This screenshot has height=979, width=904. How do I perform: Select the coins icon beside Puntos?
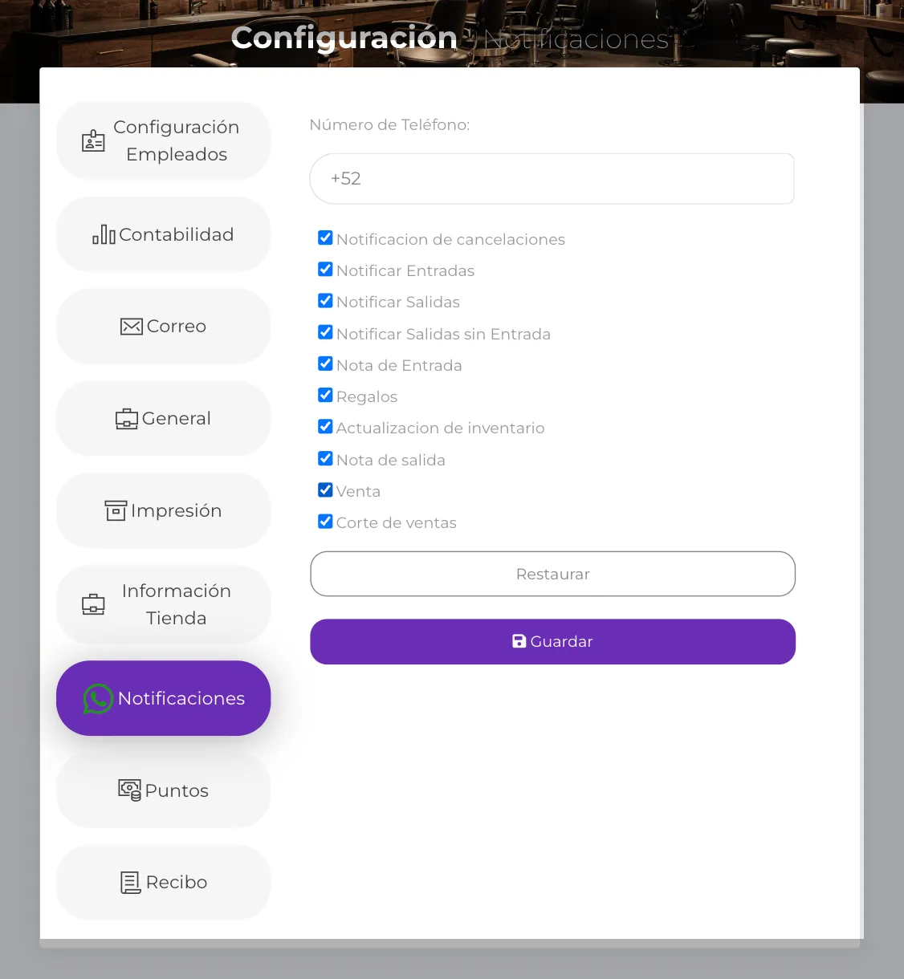coord(128,790)
